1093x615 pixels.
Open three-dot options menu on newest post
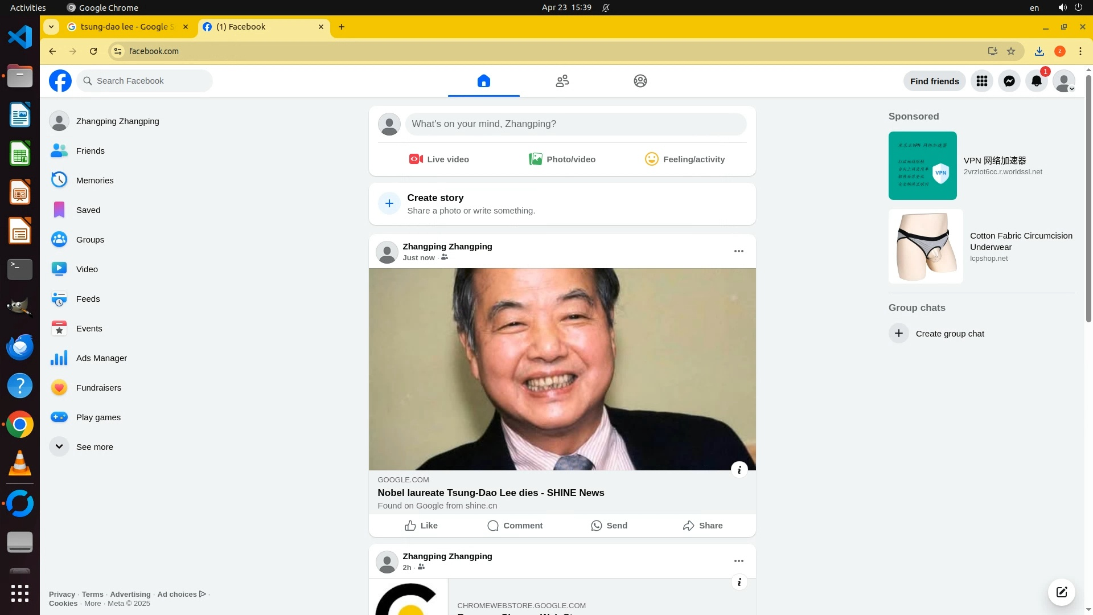(738, 251)
